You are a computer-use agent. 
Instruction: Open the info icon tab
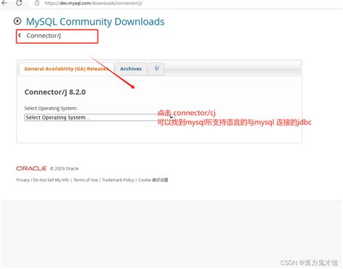pos(156,69)
